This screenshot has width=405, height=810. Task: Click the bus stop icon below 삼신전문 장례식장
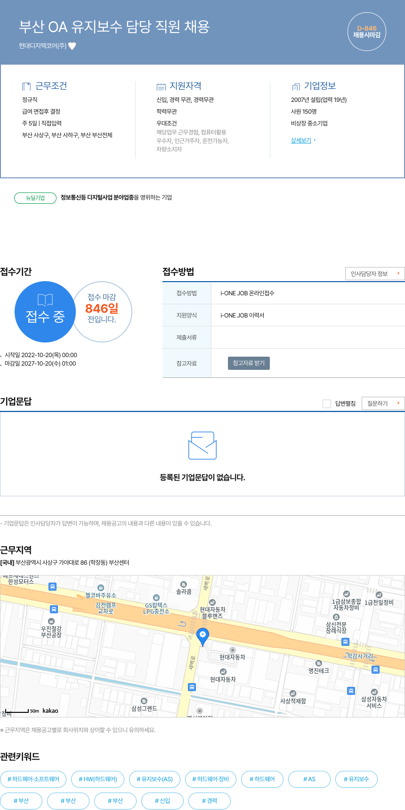tap(345, 642)
